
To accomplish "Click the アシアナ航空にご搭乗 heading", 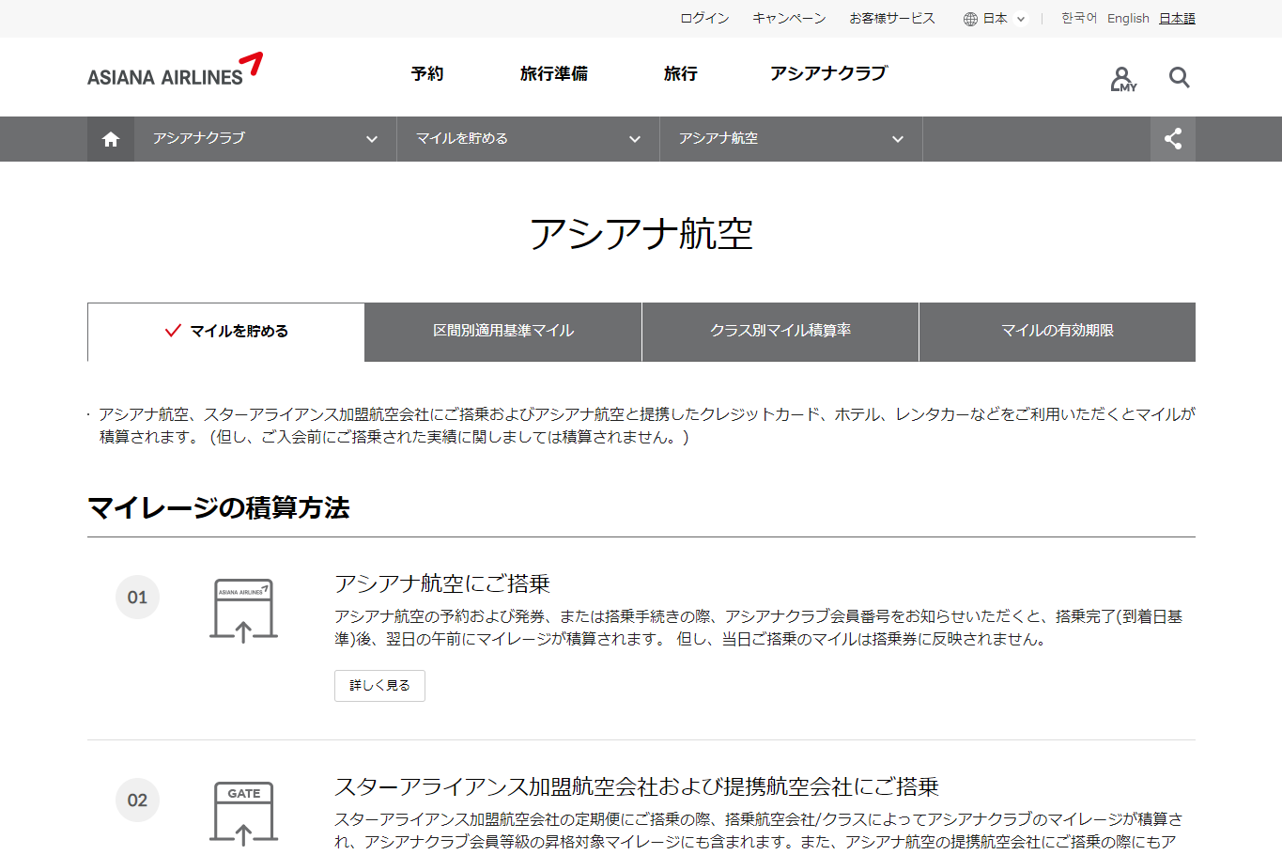I will click(x=442, y=583).
